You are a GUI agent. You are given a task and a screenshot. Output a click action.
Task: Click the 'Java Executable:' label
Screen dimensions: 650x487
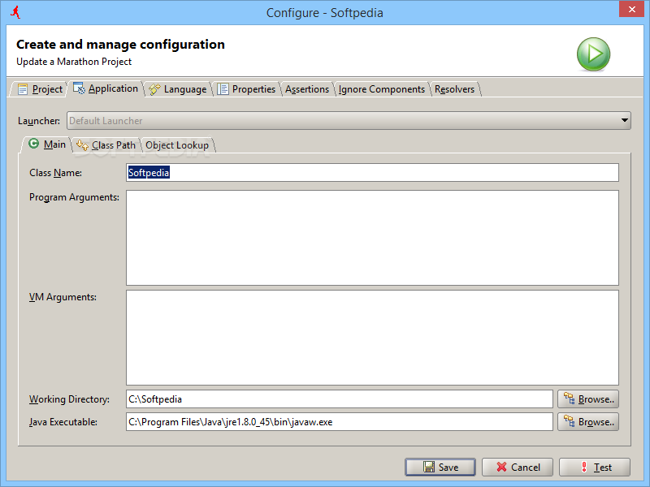click(63, 422)
